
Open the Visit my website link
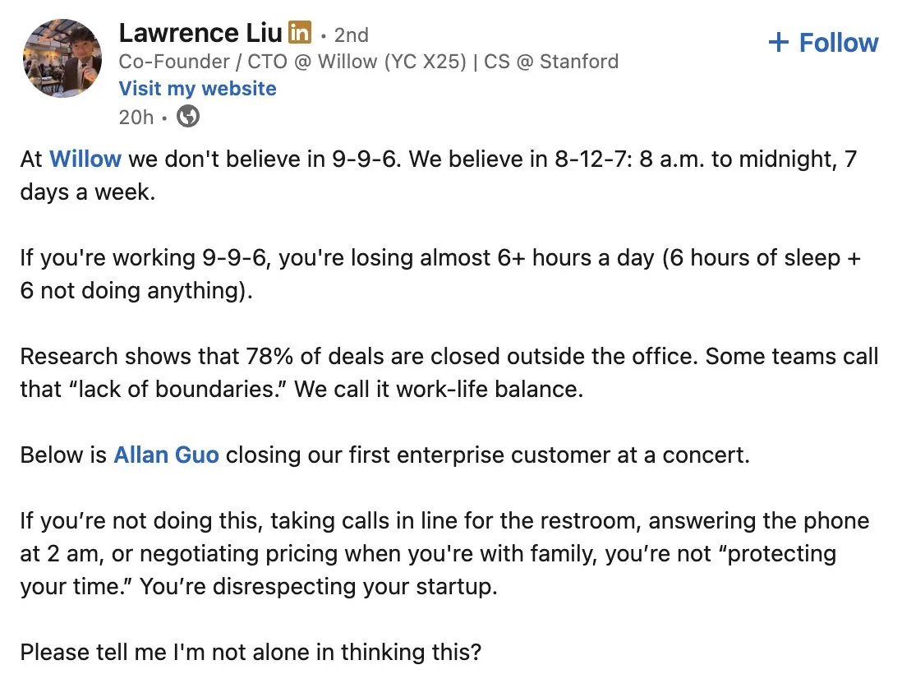(x=197, y=89)
